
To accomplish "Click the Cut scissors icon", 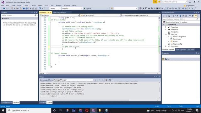I will (30, 8).
